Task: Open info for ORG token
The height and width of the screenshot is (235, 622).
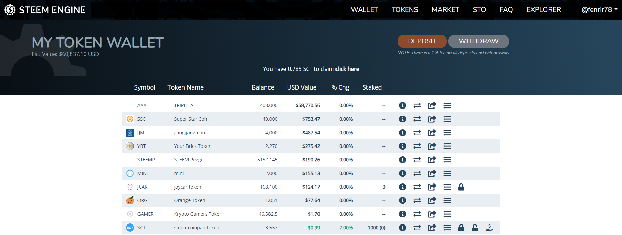Action: [403, 200]
